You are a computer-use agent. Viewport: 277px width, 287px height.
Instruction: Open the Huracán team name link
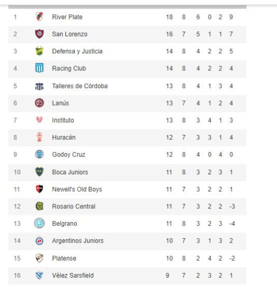click(64, 138)
